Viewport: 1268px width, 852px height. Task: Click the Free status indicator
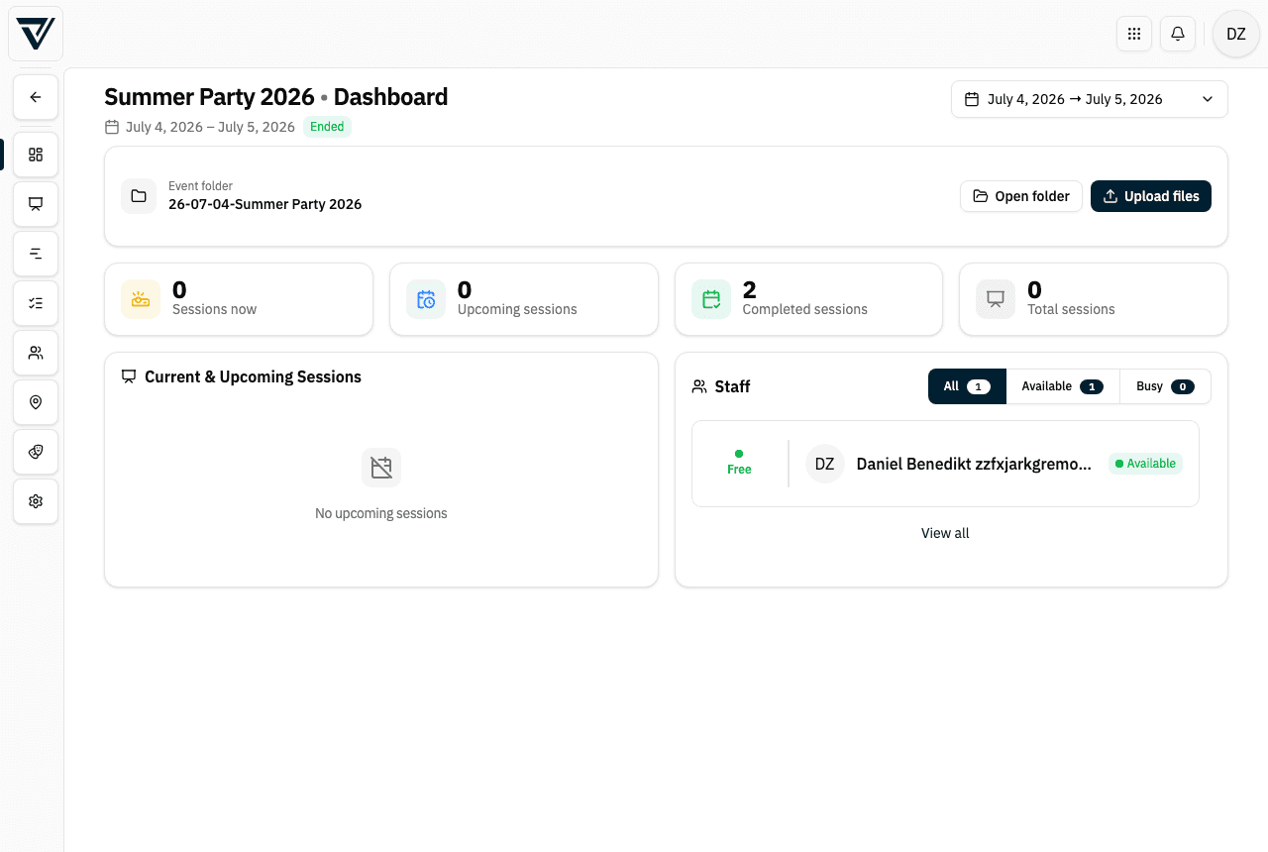point(739,463)
